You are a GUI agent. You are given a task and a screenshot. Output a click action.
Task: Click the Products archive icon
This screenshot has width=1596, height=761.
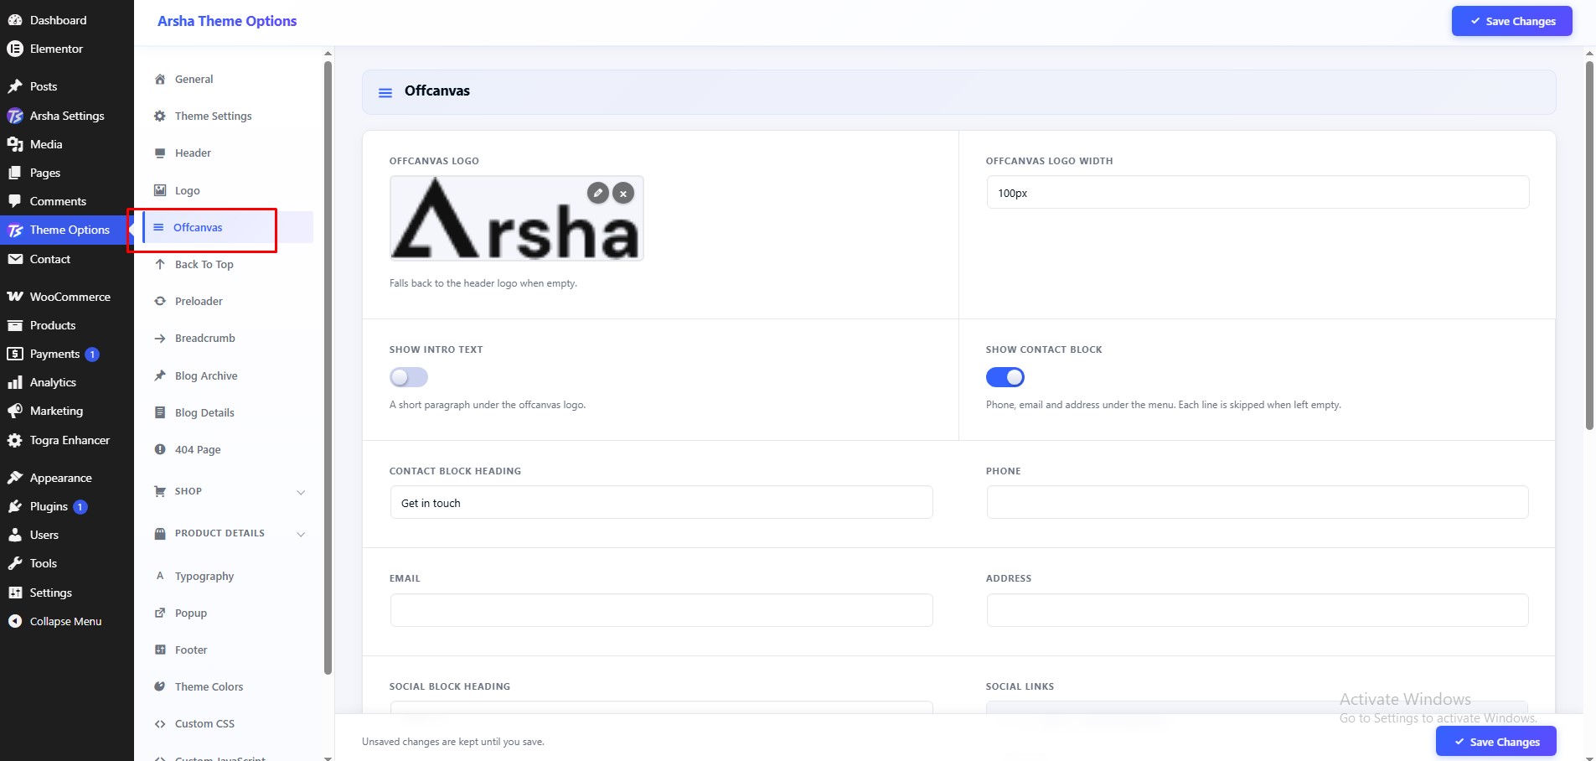click(x=15, y=325)
